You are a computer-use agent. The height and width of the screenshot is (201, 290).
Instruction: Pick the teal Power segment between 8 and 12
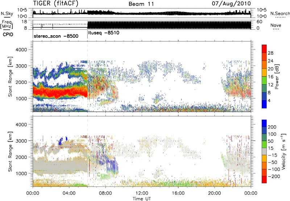[x=264, y=89]
